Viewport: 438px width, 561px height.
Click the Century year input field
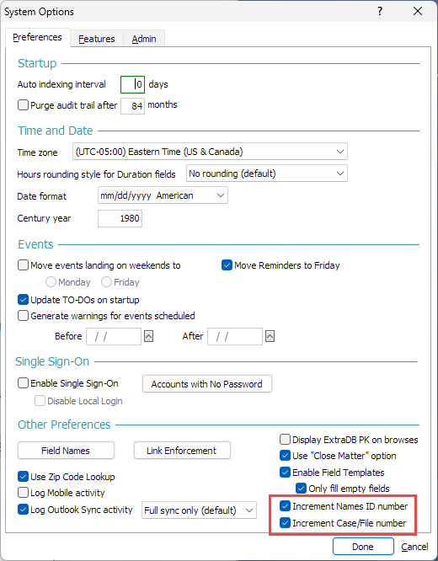click(x=120, y=218)
